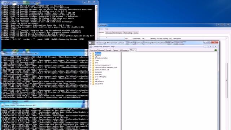231x130 pixels.
Task: Sort by Memory (Private Working Set) column
Action: pos(161,39)
